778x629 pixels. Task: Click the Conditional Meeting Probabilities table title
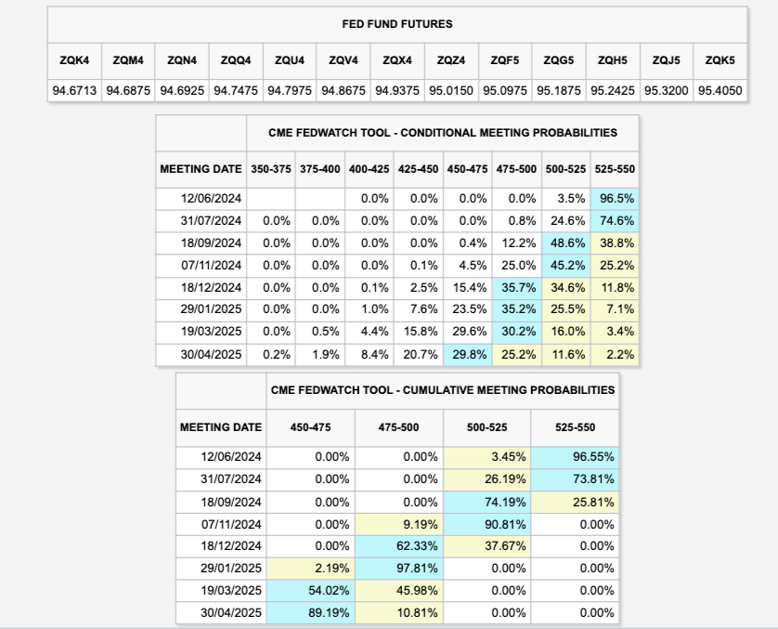click(x=443, y=133)
